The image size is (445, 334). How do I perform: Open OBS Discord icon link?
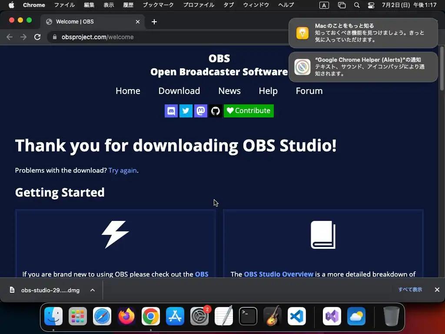coord(171,111)
